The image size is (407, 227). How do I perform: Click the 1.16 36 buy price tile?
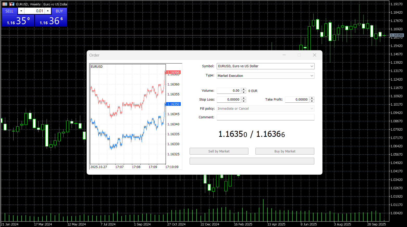pyautogui.click(x=51, y=21)
